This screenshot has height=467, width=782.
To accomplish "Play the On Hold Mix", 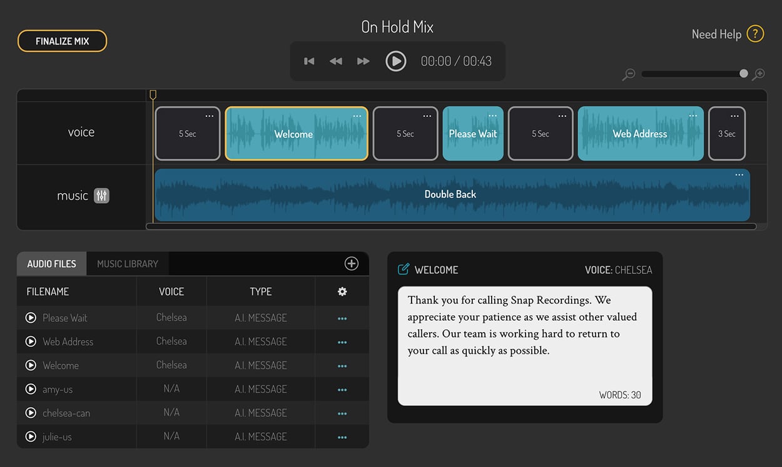I will coord(396,61).
